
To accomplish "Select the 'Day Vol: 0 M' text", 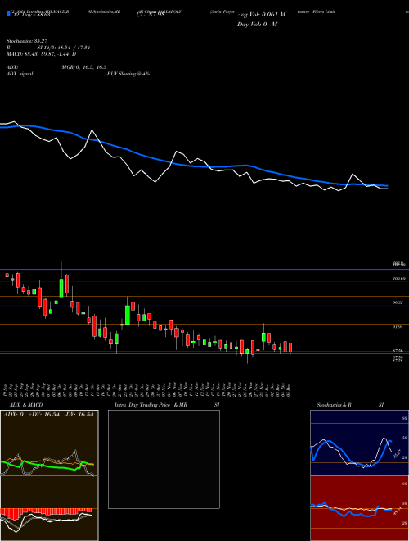I will [x=257, y=24].
